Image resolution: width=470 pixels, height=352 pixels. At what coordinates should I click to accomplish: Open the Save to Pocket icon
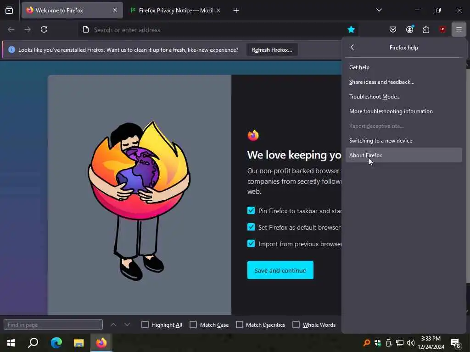393,29
